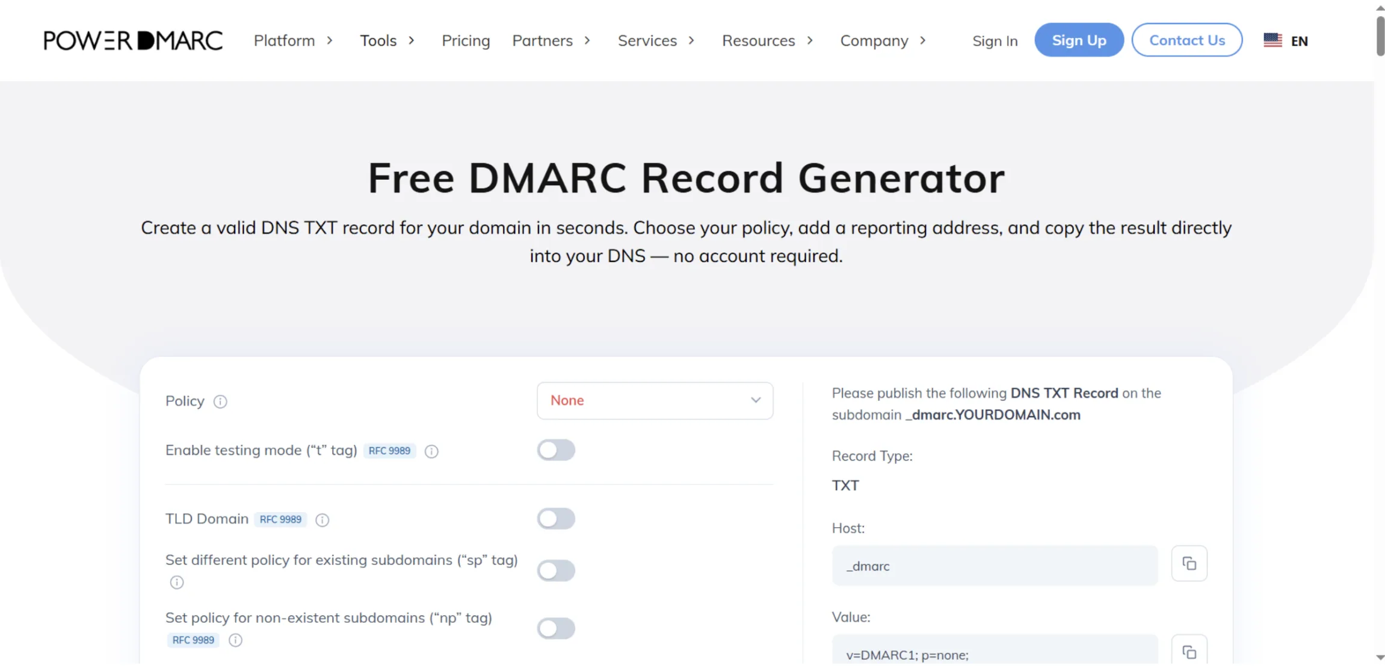Click the PowerDMARC logo
This screenshot has height=666, width=1385.
[133, 40]
